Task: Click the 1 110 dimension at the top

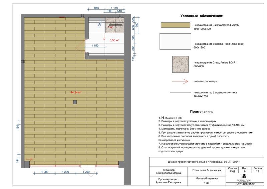Action: (114, 8)
